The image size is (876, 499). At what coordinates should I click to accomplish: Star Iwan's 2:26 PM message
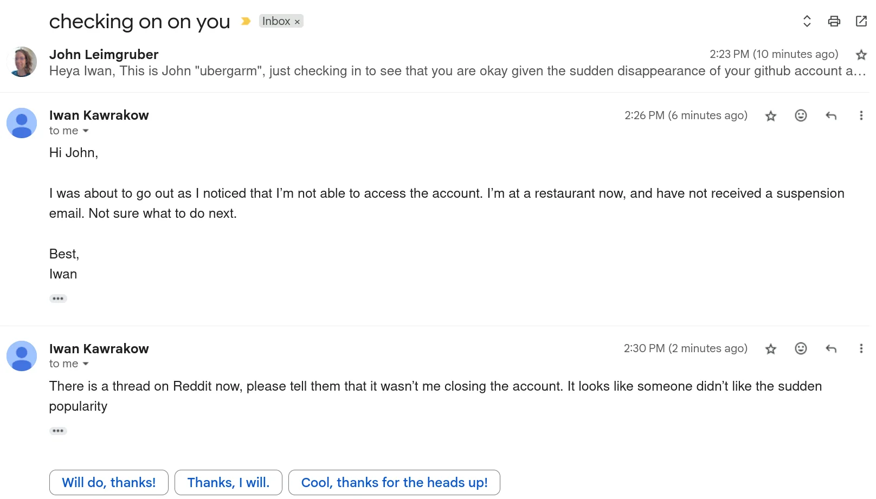(x=770, y=115)
